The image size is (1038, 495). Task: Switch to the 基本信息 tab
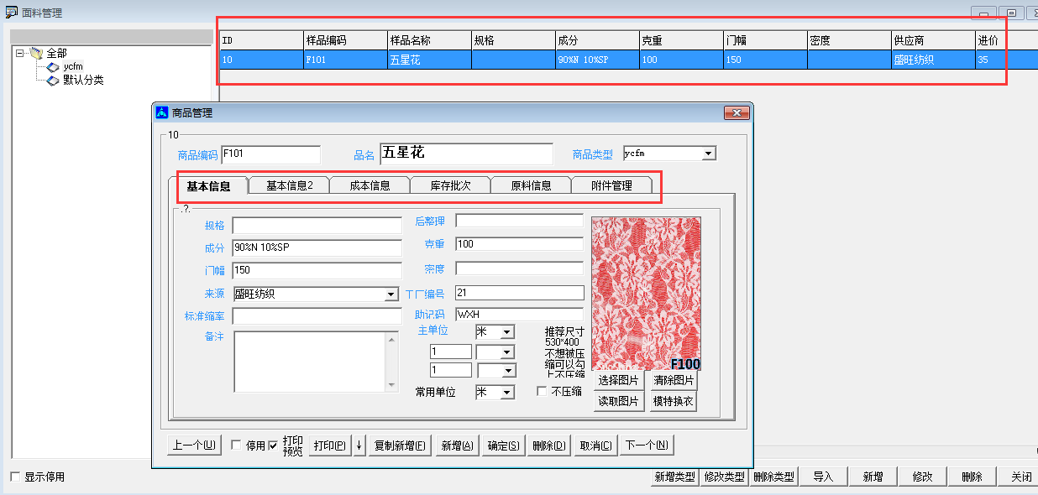pos(208,185)
